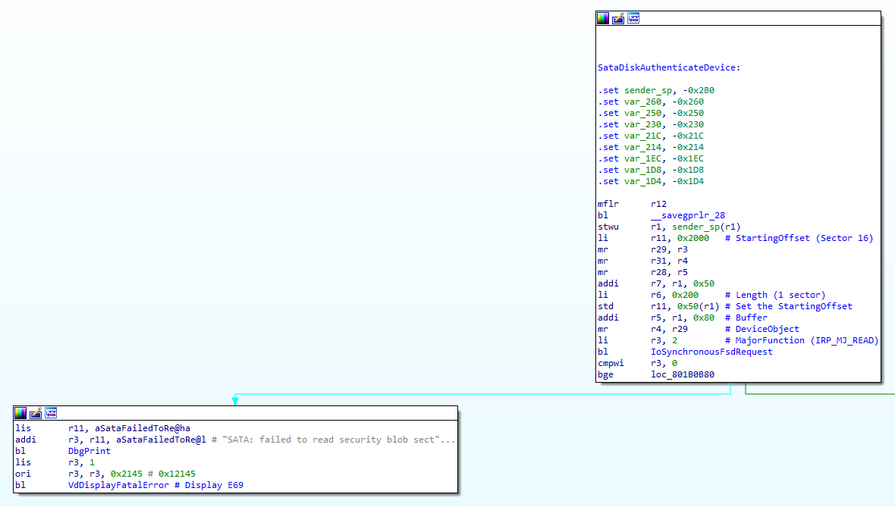Viewport: 895px width, 507px height.
Task: Click the 'bge' mnemonic
Action: coord(605,374)
